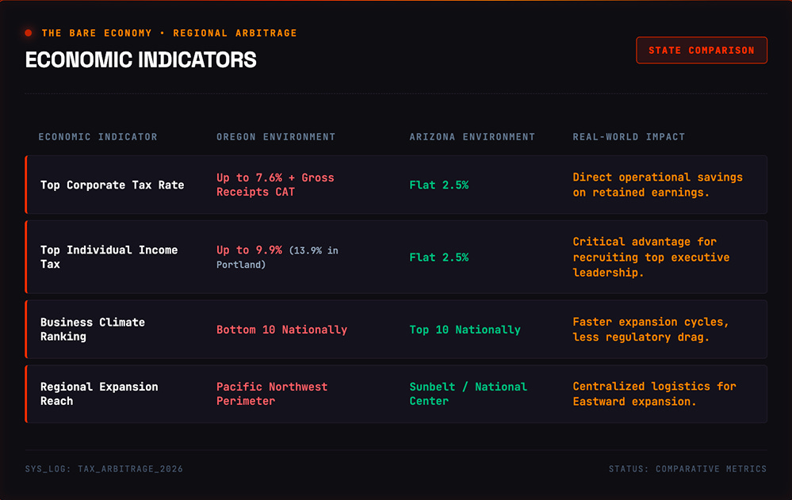Image resolution: width=792 pixels, height=500 pixels.
Task: Click 'Up to 7.6% + Gross Receipts CAT'
Action: pyautogui.click(x=275, y=185)
